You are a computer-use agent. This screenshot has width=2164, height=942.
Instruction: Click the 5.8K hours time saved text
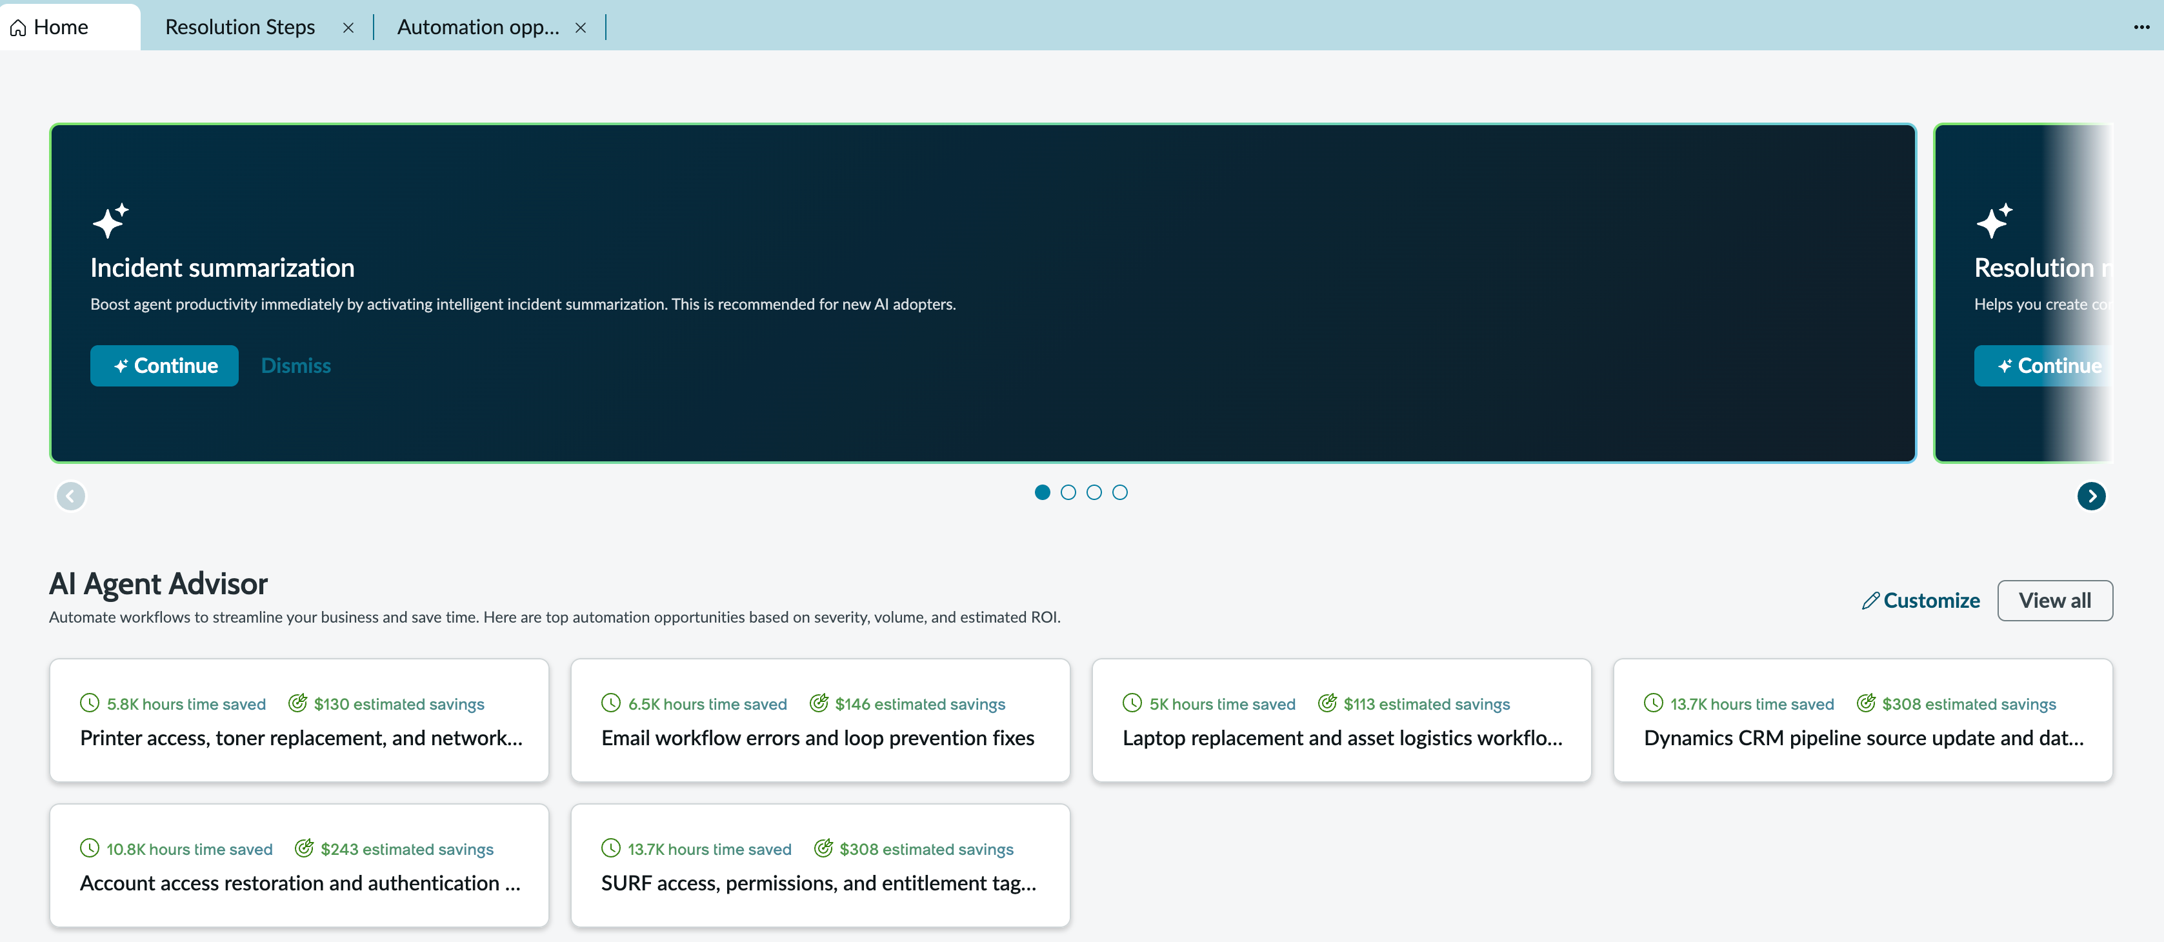pyautogui.click(x=186, y=704)
